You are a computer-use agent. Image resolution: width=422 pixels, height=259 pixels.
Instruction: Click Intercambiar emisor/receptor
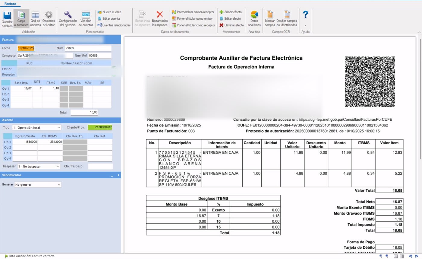tap(193, 12)
